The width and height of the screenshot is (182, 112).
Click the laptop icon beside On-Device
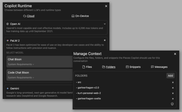(x=73, y=16)
